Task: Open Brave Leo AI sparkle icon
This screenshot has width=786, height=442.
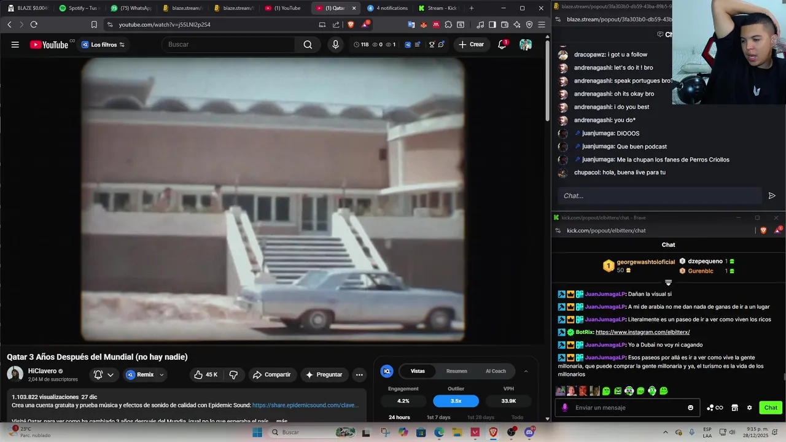Action: point(516,25)
